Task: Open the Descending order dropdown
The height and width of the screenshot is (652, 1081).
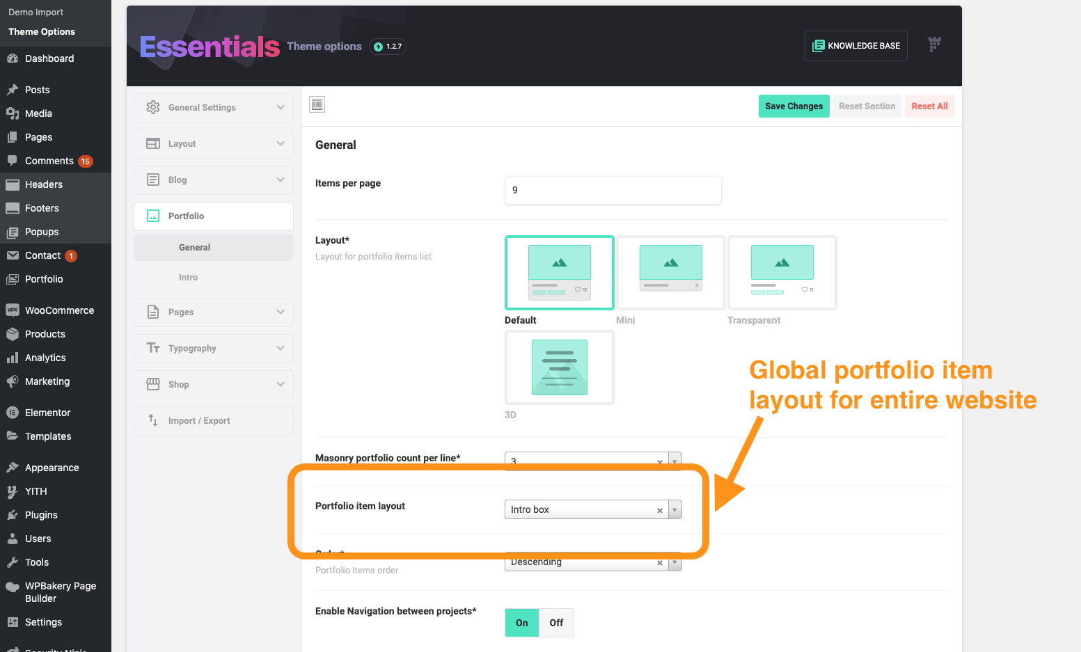Action: point(593,562)
